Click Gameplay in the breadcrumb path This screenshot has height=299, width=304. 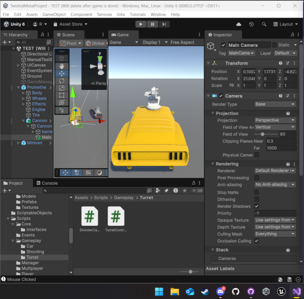(124, 198)
